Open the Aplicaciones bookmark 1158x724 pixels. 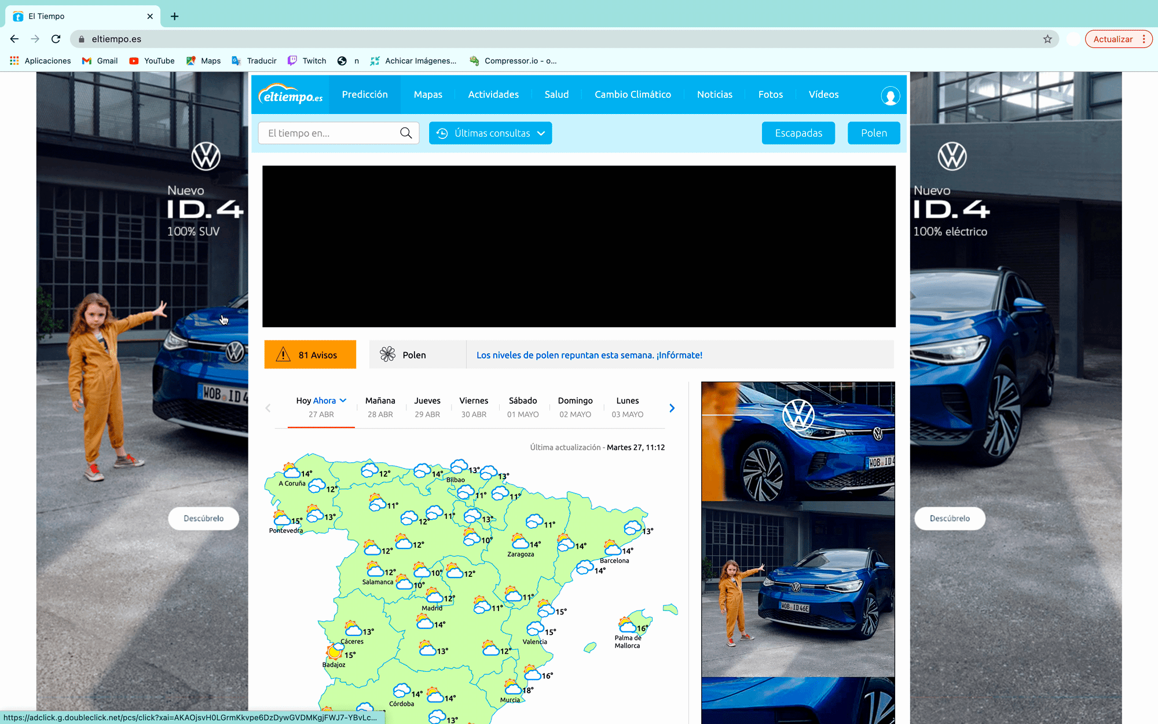(x=41, y=61)
